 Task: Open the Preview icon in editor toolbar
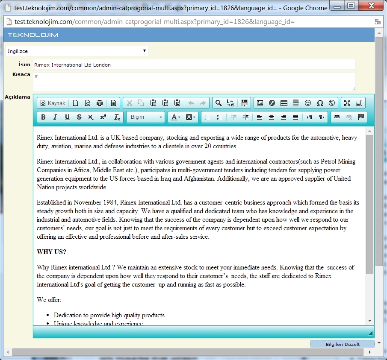87,103
